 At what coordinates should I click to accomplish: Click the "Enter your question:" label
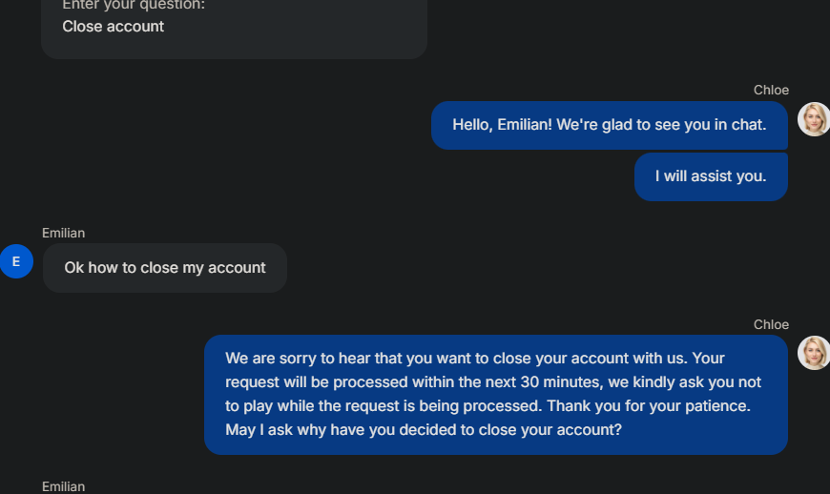(134, 5)
